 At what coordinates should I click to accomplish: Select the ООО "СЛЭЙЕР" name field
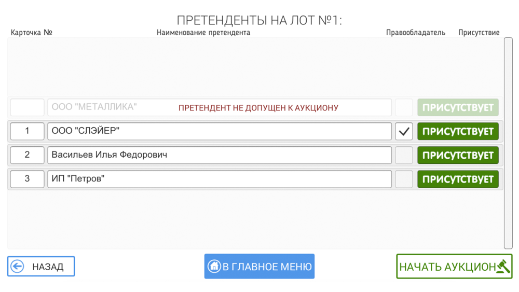pos(220,131)
